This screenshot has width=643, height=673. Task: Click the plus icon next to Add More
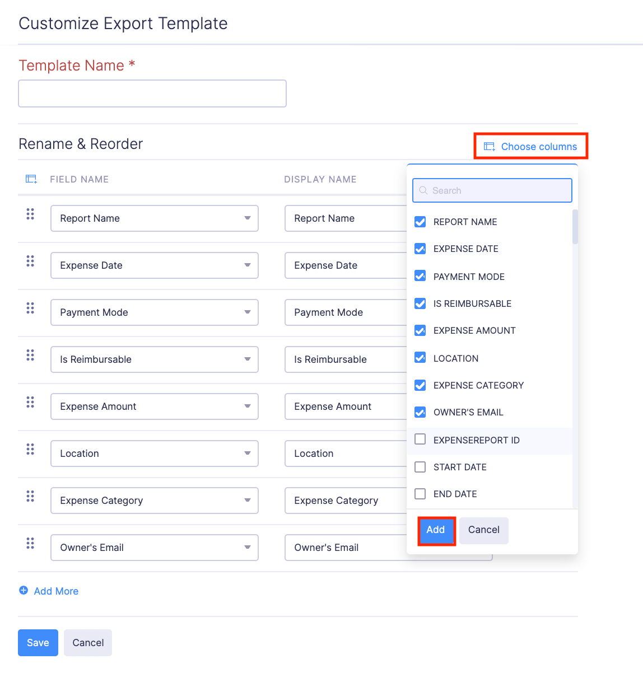(24, 591)
